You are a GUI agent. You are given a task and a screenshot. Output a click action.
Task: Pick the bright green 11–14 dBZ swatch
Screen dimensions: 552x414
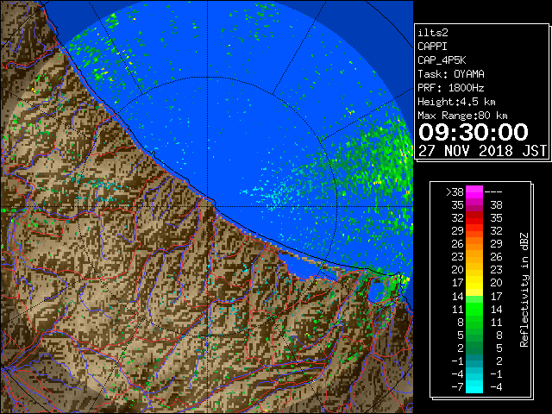[x=474, y=309]
